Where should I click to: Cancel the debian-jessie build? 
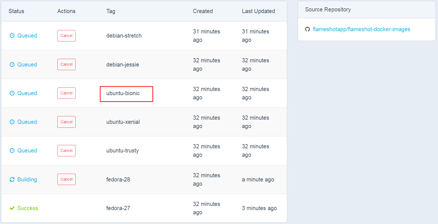tap(67, 64)
